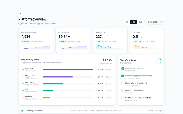Toggle Browser client dot
The width and height of the screenshot is (183, 114).
point(23,98)
